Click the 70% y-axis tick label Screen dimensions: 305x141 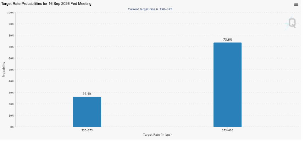[x=11, y=47]
